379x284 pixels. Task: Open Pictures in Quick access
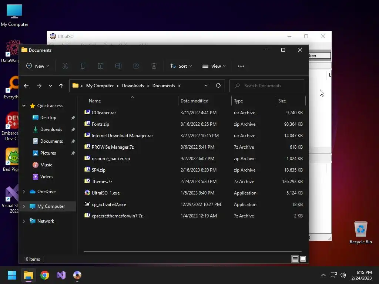(48, 153)
